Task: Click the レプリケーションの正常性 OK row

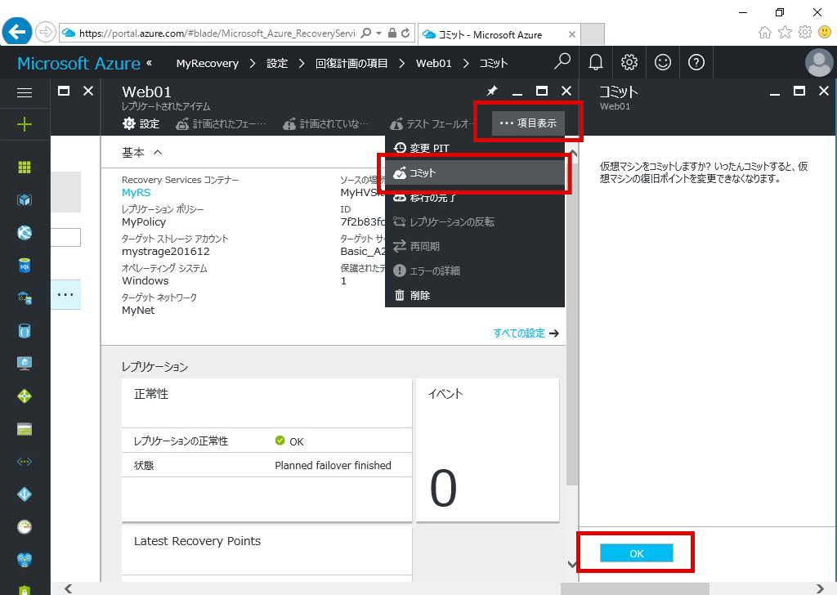Action: click(x=266, y=441)
